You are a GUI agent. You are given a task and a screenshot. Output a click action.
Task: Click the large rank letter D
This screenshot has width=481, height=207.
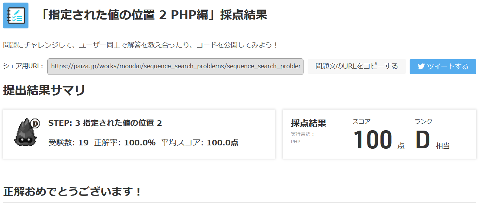tap(423, 140)
